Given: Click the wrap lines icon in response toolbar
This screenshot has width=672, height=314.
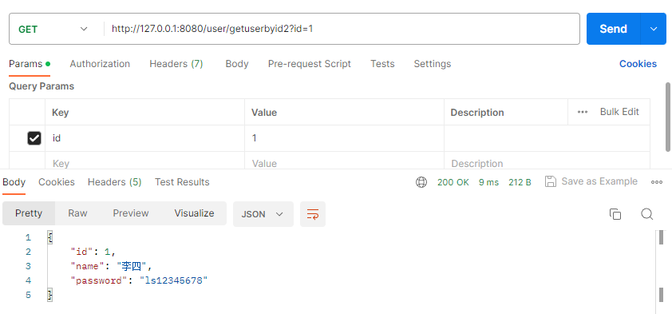Looking at the screenshot, I should [312, 213].
